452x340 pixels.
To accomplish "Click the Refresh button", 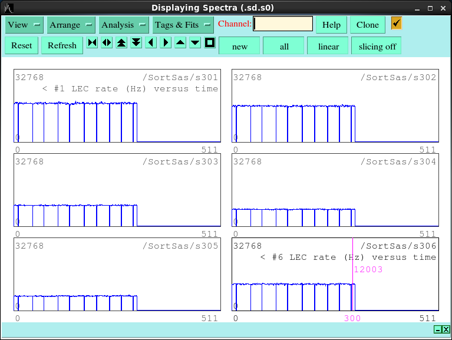I will pos(62,45).
